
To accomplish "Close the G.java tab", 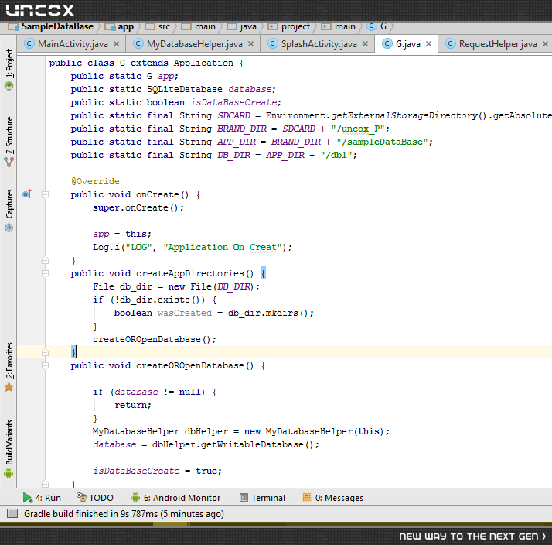I will point(428,44).
